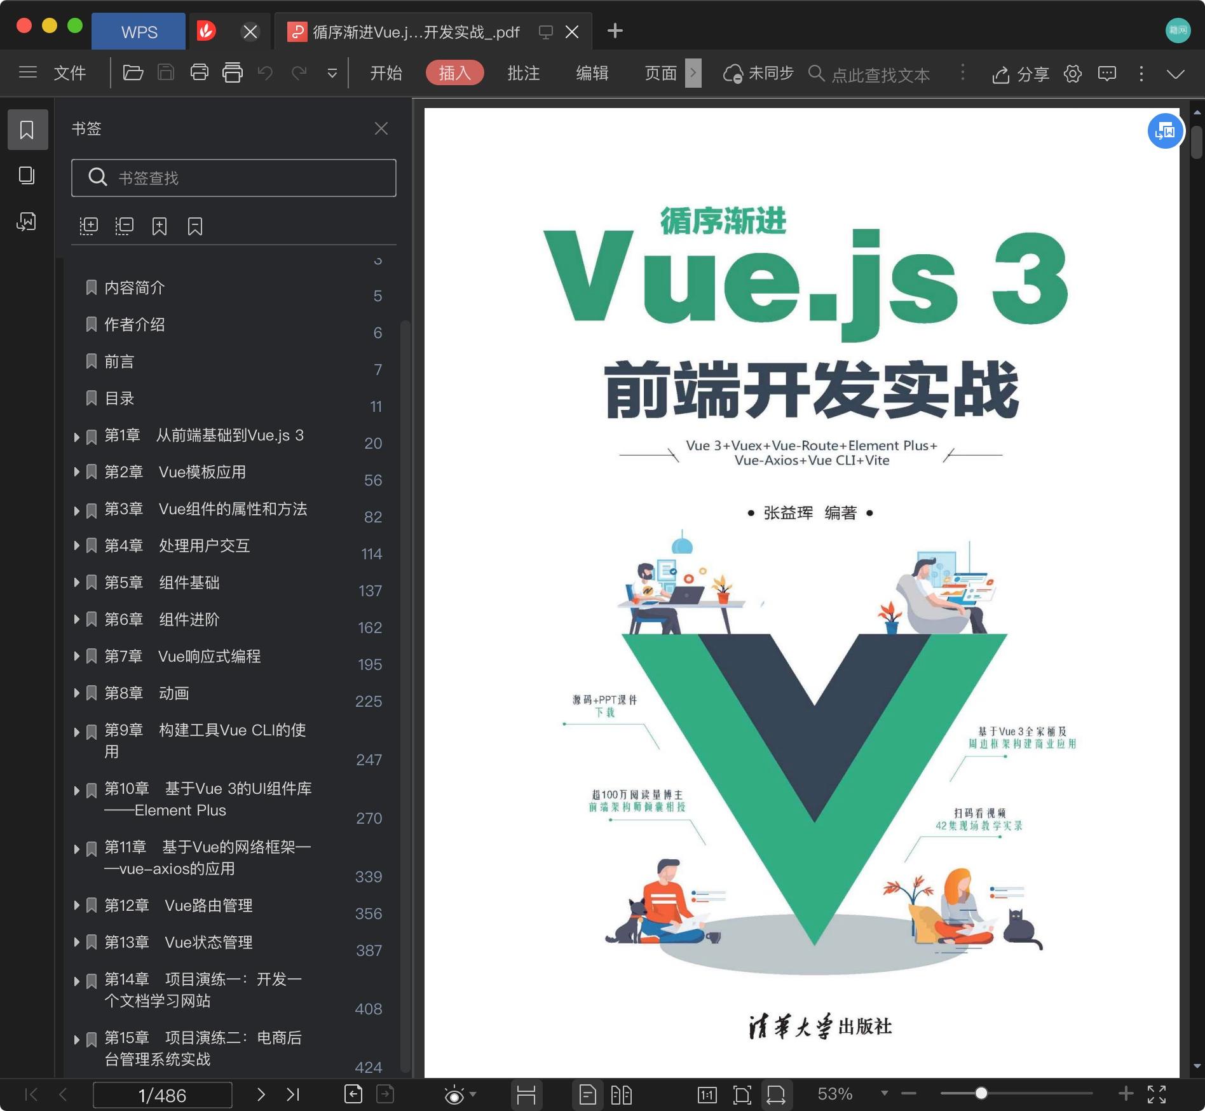Image resolution: width=1205 pixels, height=1111 pixels.
Task: Open the 编辑 tab
Action: pyautogui.click(x=592, y=73)
